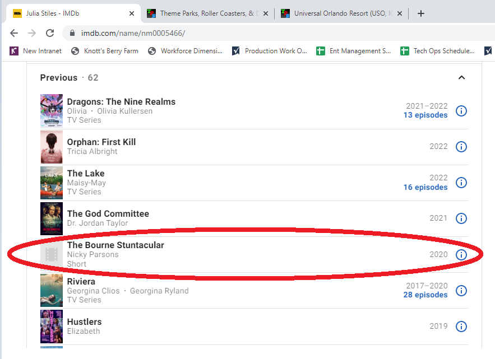Open info for Dragons: The Nine Realms

tap(461, 111)
